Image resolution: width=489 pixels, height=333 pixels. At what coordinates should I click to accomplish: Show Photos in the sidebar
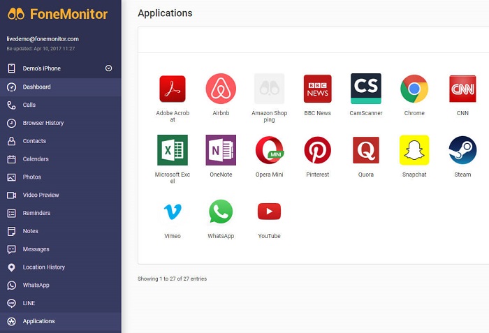61,177
